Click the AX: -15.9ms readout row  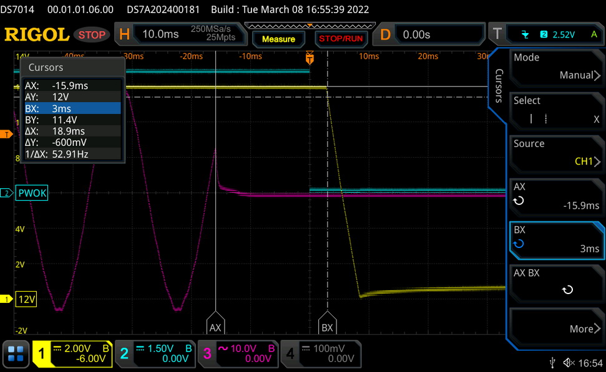(x=72, y=85)
